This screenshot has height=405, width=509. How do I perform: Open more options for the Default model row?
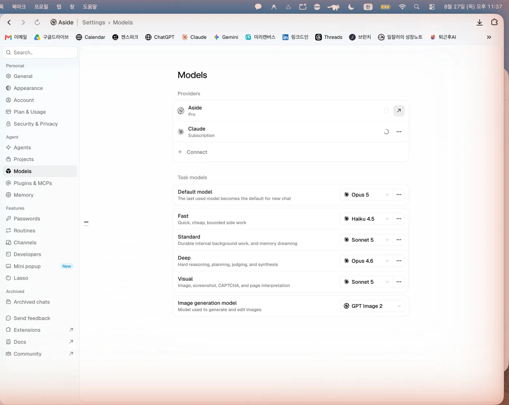pyautogui.click(x=399, y=195)
